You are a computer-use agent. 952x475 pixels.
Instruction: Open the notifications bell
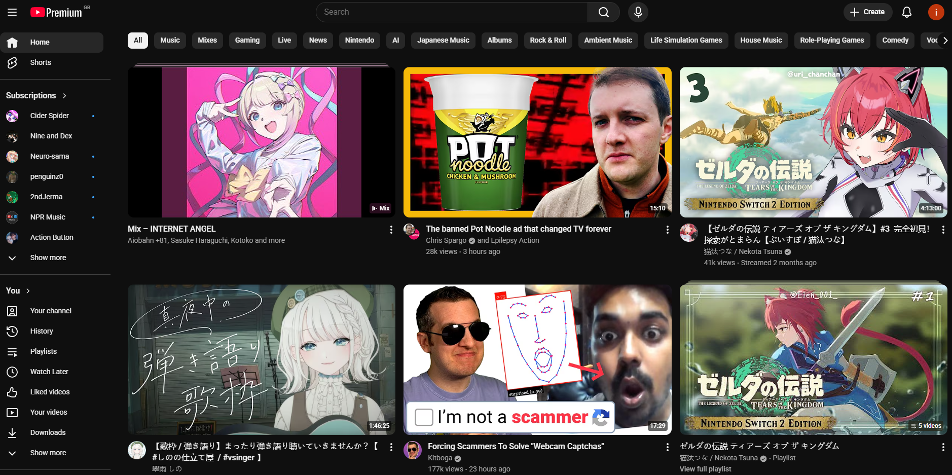(907, 12)
